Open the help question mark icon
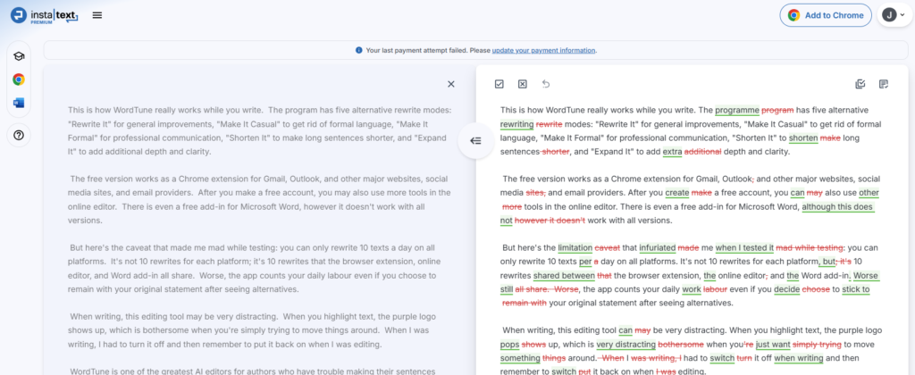Image resolution: width=915 pixels, height=375 pixels. (x=19, y=136)
